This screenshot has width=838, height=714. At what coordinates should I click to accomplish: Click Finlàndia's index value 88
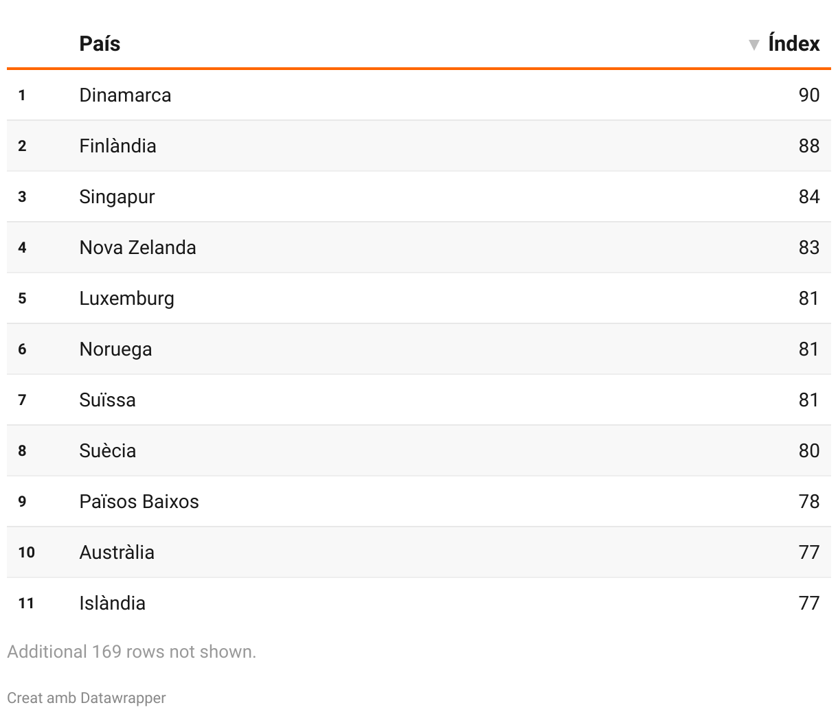[808, 146]
